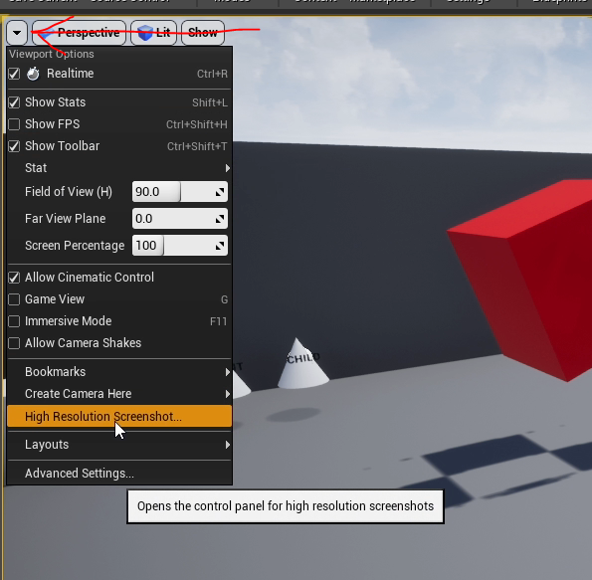Uncheck the Show Stats checkbox
Viewport: 592px width, 580px height.
click(14, 102)
